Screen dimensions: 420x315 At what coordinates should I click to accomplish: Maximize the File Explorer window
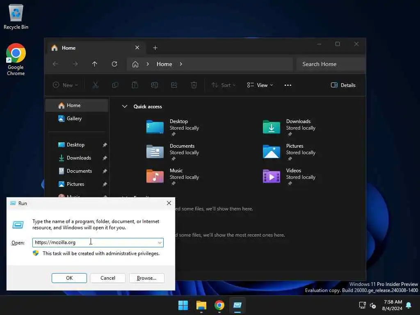(x=338, y=44)
